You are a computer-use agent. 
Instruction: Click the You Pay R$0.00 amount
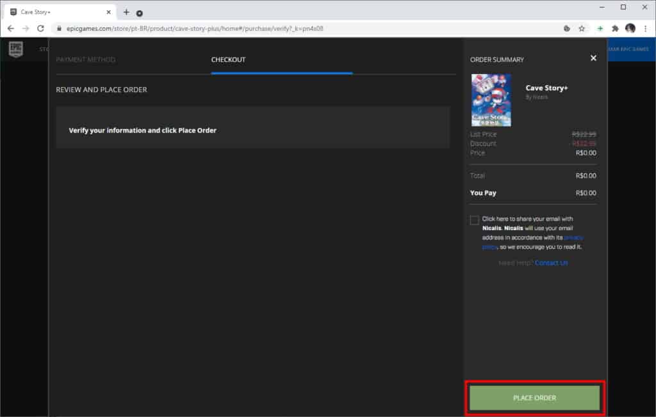point(586,193)
